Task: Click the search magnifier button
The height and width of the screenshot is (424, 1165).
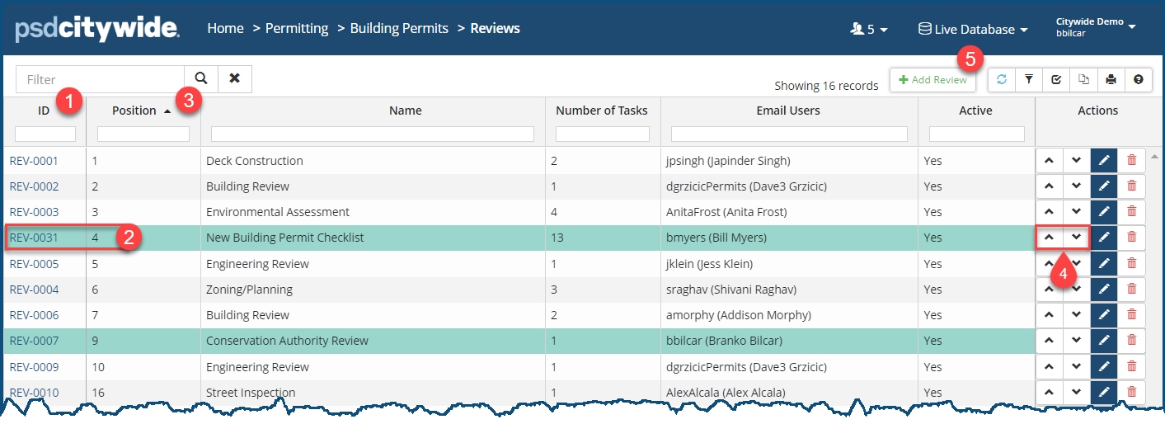Action: [x=201, y=79]
